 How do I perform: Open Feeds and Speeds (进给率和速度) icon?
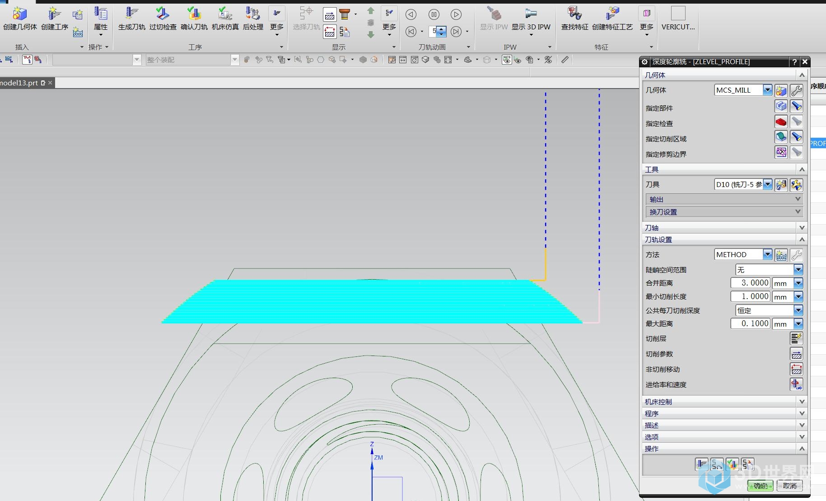tap(796, 384)
